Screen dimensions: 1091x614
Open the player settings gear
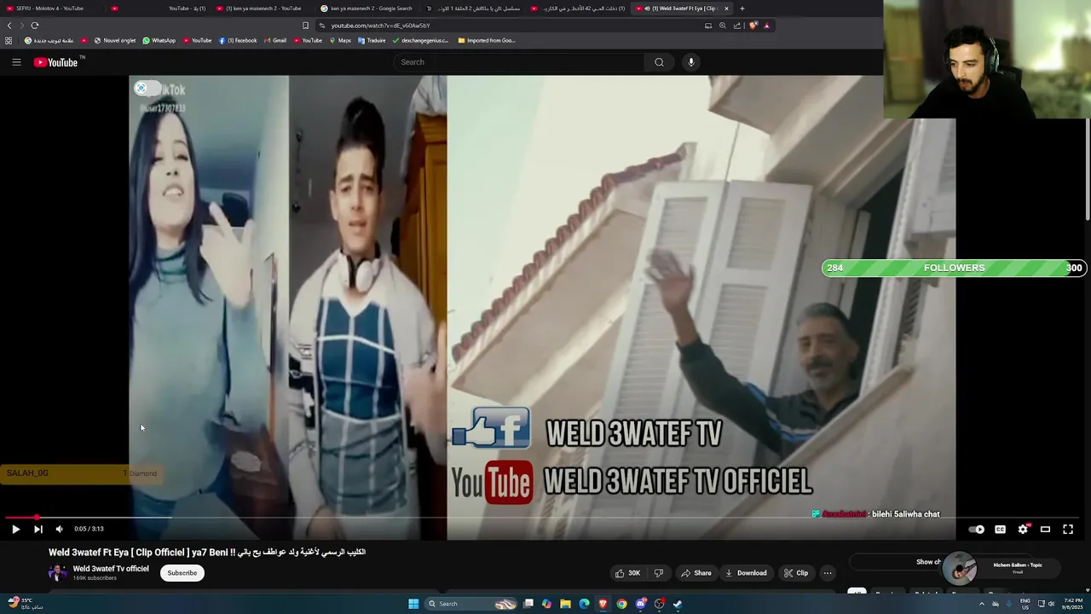(1023, 530)
